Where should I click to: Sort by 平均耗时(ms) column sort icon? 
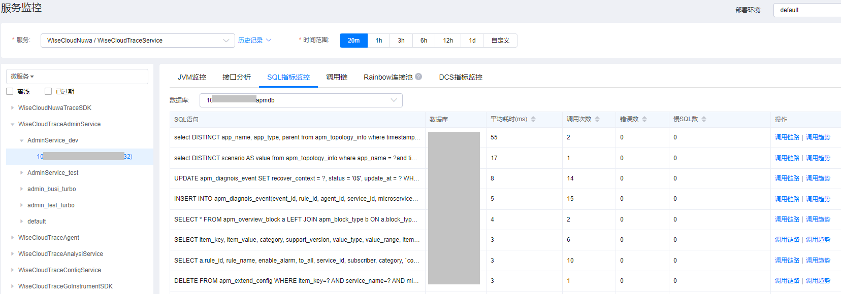click(x=533, y=119)
